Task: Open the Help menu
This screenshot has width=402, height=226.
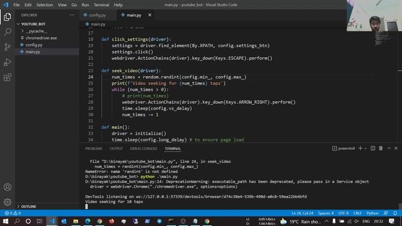Action: pyautogui.click(x=118, y=5)
